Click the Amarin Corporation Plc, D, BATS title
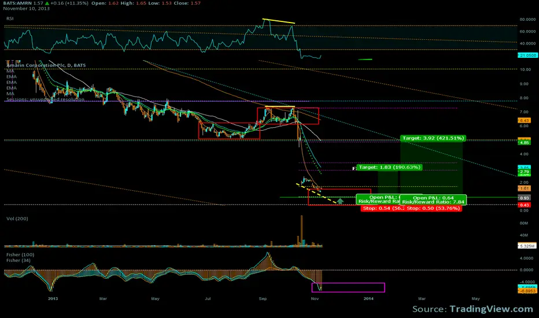 point(46,65)
